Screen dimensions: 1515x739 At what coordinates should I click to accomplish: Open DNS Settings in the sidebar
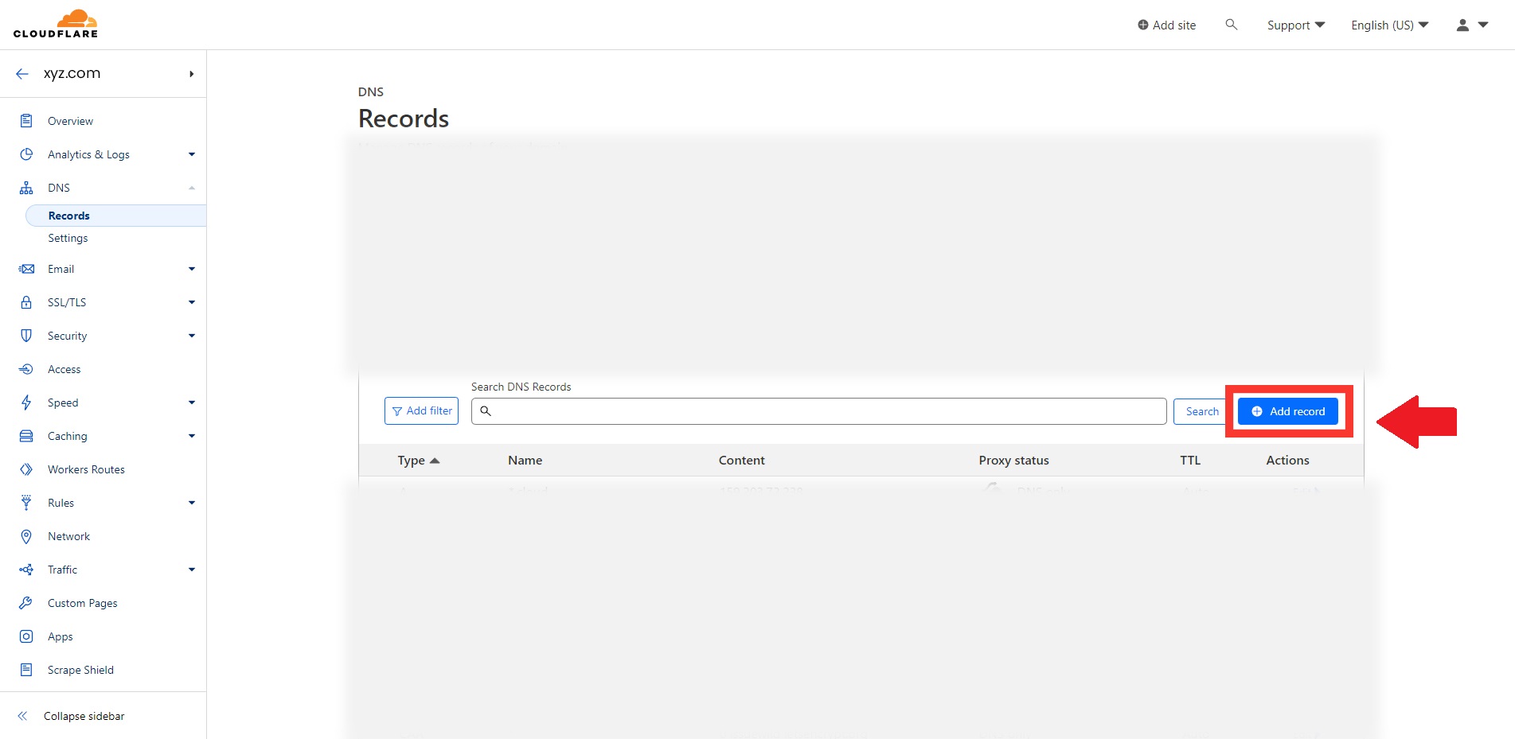pos(68,238)
